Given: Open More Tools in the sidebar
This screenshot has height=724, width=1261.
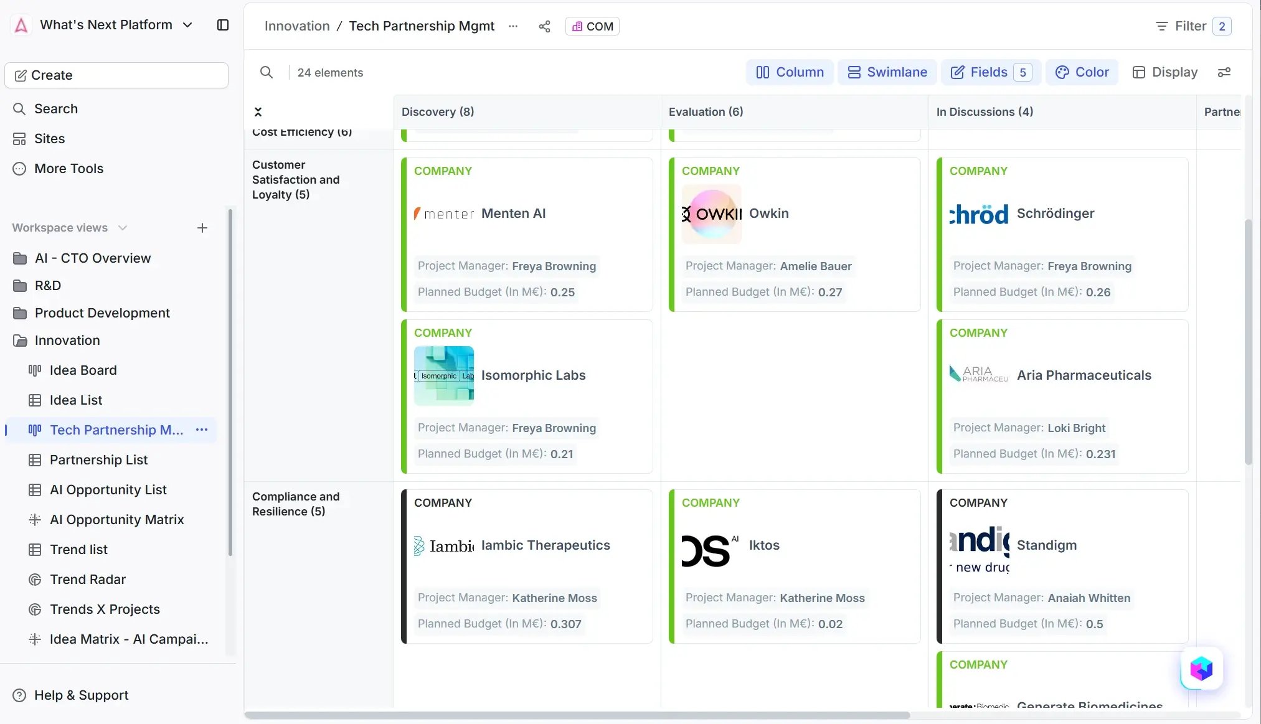Looking at the screenshot, I should [x=68, y=168].
